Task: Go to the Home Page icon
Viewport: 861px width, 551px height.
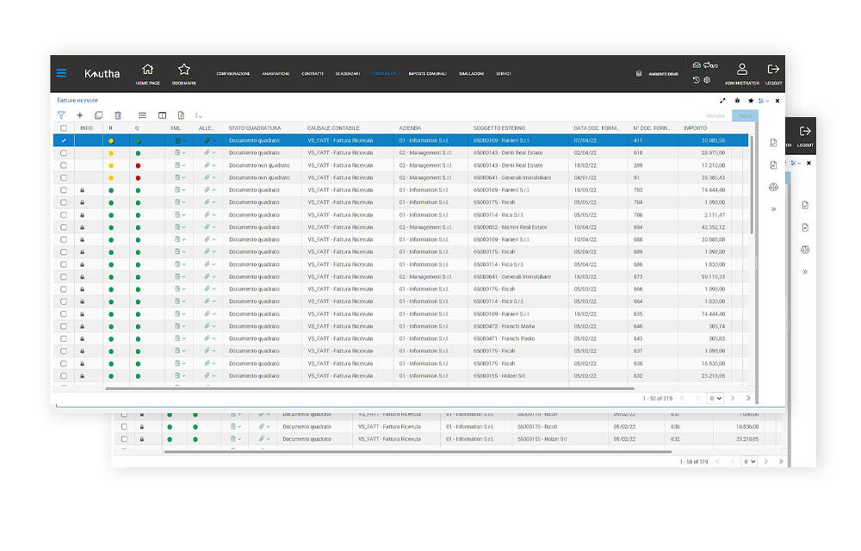Action: point(147,71)
